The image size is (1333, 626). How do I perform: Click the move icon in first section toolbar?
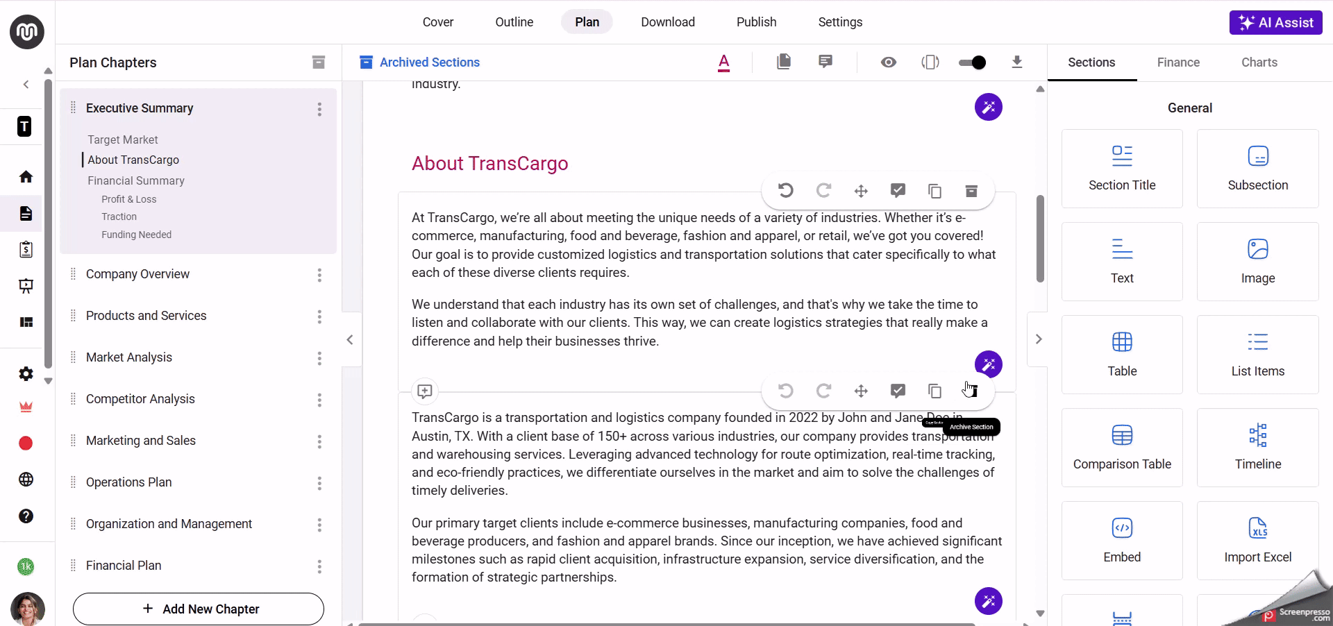pos(861,191)
